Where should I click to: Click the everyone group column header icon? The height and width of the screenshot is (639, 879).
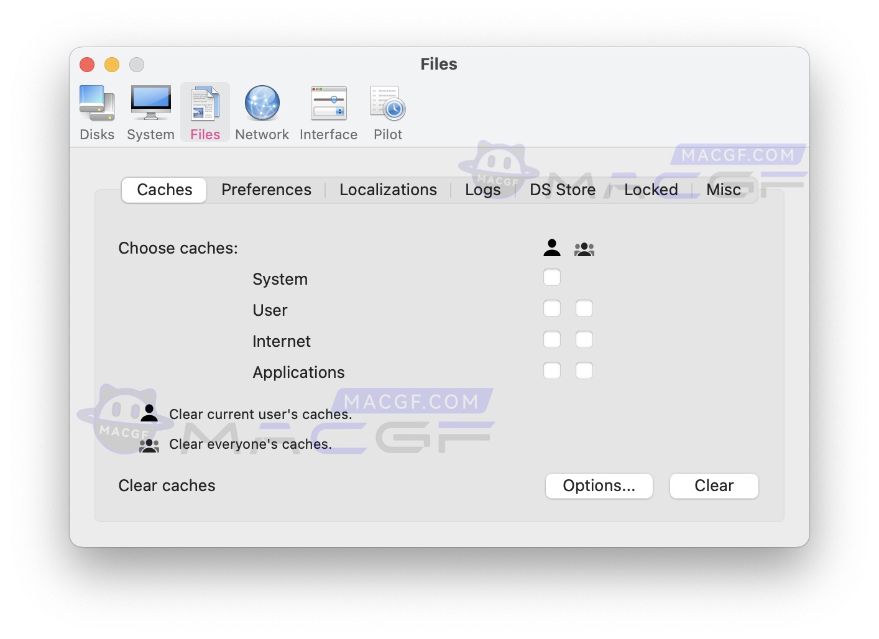[x=584, y=249]
